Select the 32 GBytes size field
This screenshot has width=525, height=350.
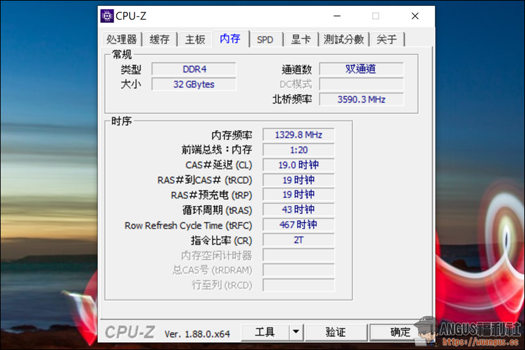[x=194, y=85]
